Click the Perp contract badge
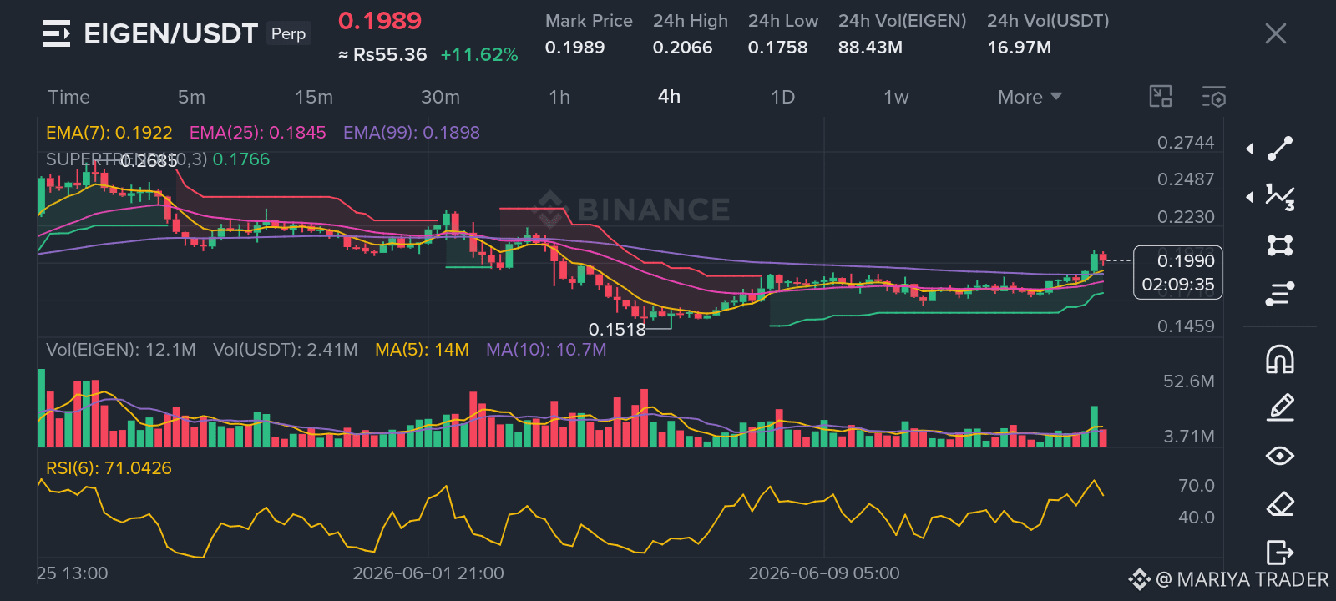This screenshot has height=601, width=1336. tap(288, 33)
